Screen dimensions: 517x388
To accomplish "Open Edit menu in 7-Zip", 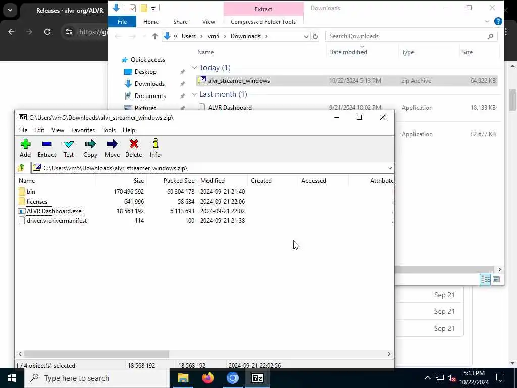I will 39,130.
